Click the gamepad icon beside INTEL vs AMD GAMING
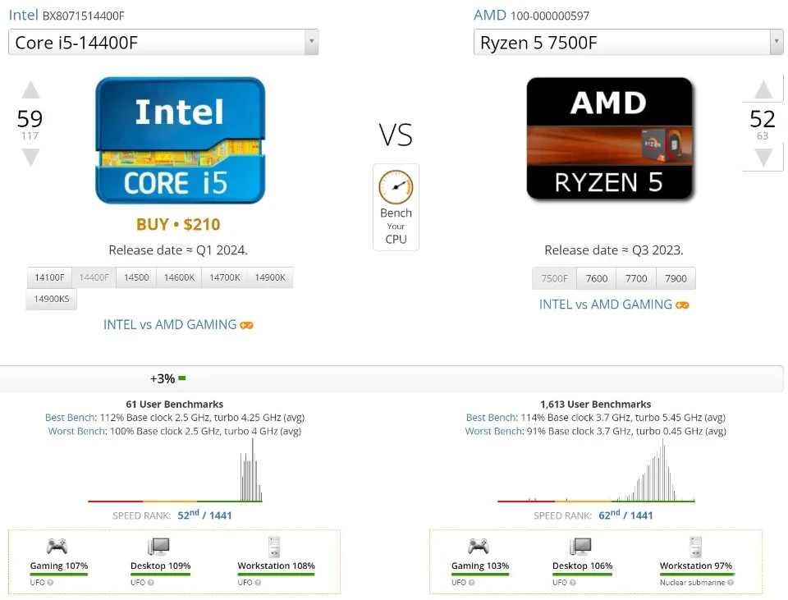Viewport: 788px width, 600px height. pos(246,325)
